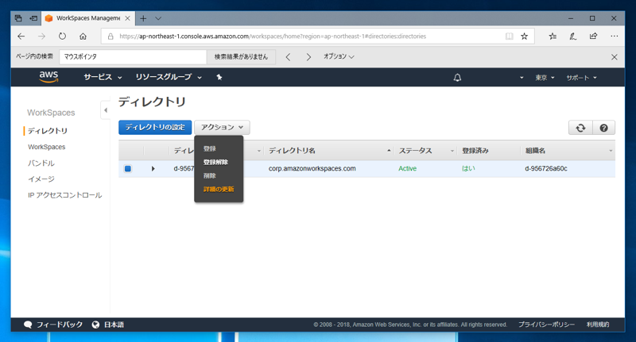Add page to favorites star icon
The width and height of the screenshot is (636, 342).
click(x=525, y=37)
